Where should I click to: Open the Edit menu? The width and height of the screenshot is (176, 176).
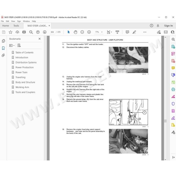(7, 21)
